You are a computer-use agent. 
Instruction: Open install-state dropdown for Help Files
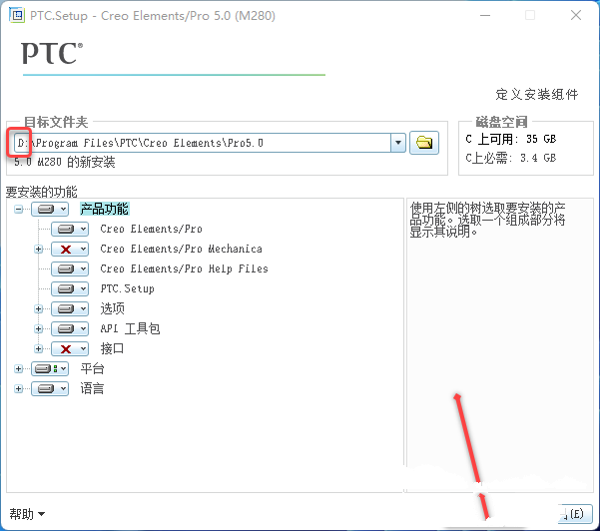tap(84, 268)
